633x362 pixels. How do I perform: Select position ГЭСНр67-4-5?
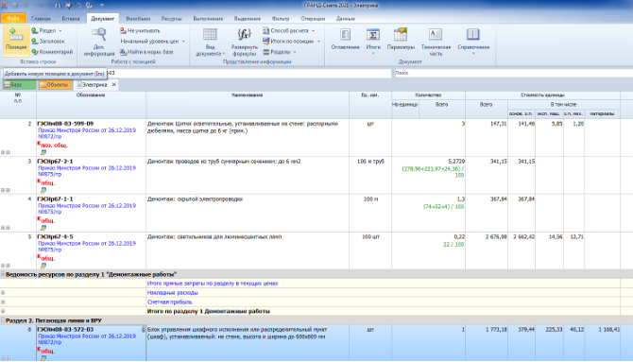pos(55,236)
